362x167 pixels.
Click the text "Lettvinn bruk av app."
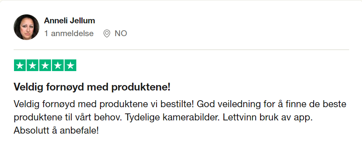[x=268, y=118]
